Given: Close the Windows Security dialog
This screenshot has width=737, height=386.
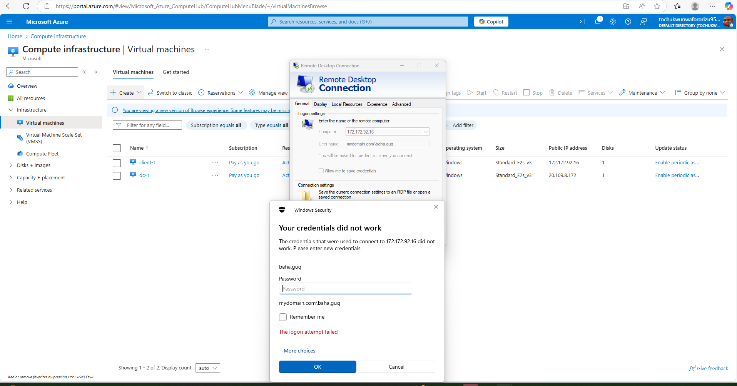Looking at the screenshot, I should point(436,207).
